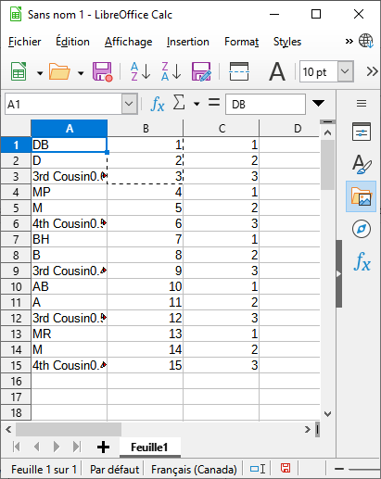Open the New document dropdown arrow

(x=40, y=73)
